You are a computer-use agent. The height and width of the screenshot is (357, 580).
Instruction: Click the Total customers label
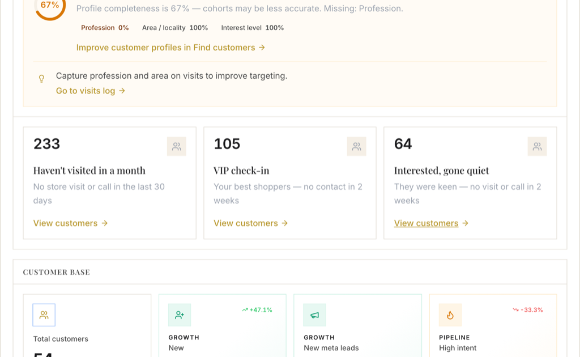61,339
